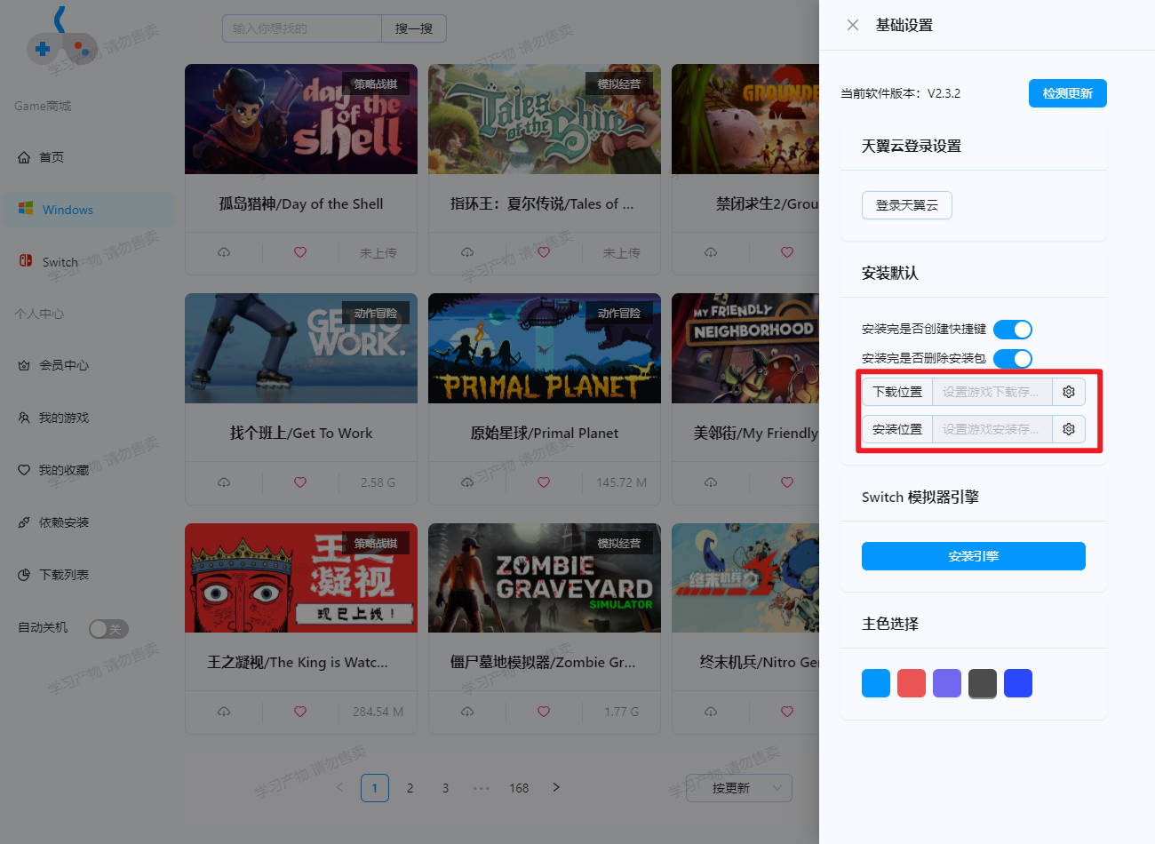This screenshot has width=1155, height=844.
Task: Click the cloud download icon for 美邻街
Action: (x=711, y=482)
